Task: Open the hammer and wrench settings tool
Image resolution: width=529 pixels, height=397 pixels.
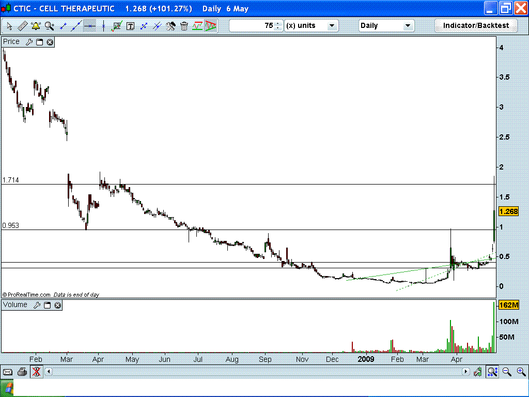Action: pos(170,26)
